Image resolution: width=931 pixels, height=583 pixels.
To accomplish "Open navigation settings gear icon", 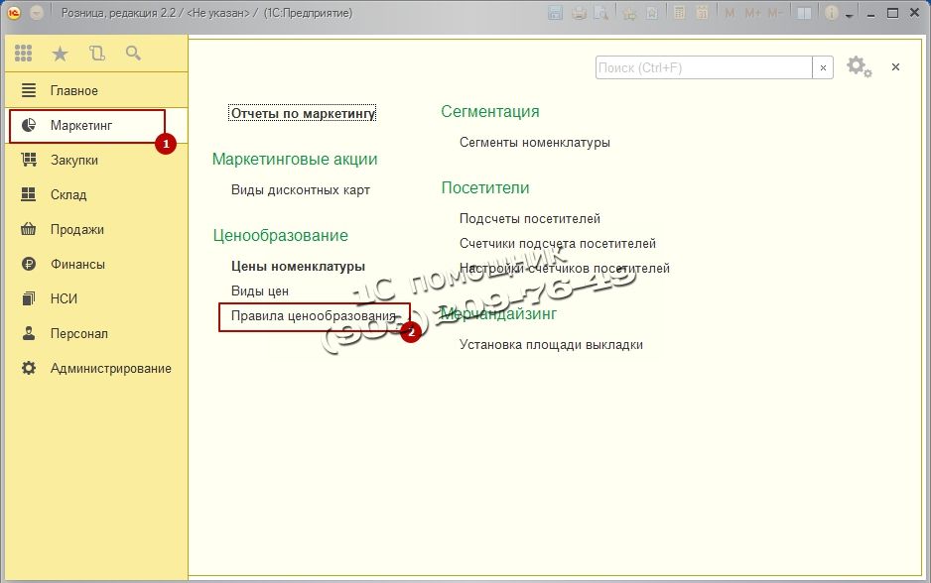I will click(x=858, y=67).
